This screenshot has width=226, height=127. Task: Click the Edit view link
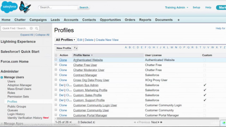pos(80,40)
